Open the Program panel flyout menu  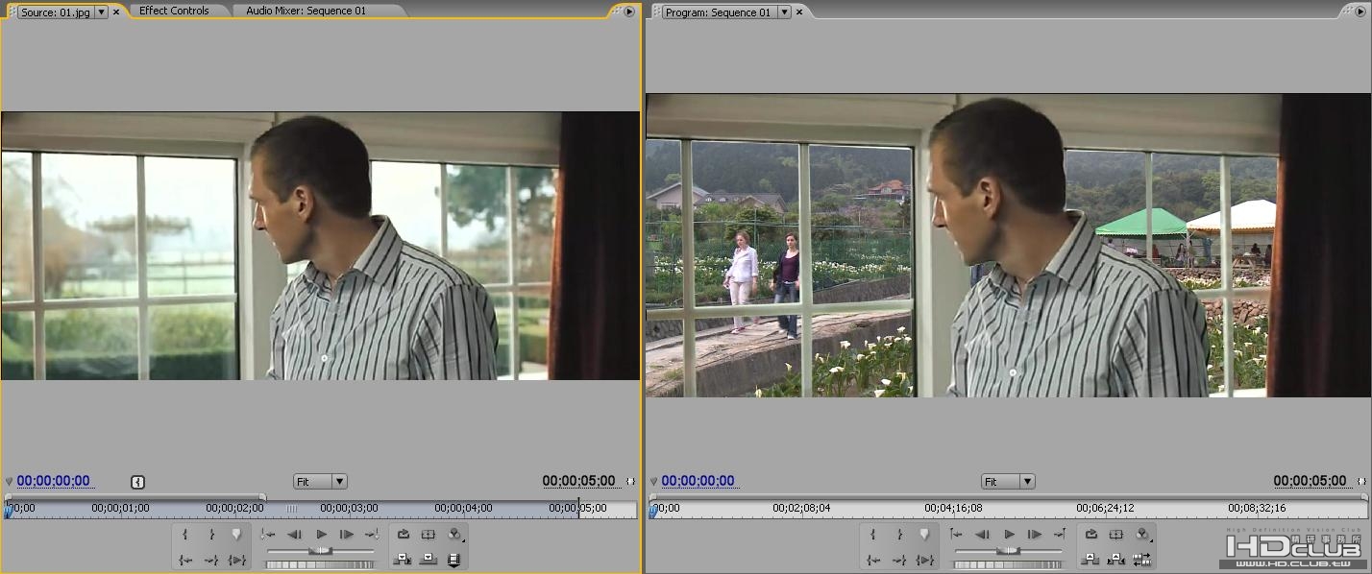[1361, 12]
